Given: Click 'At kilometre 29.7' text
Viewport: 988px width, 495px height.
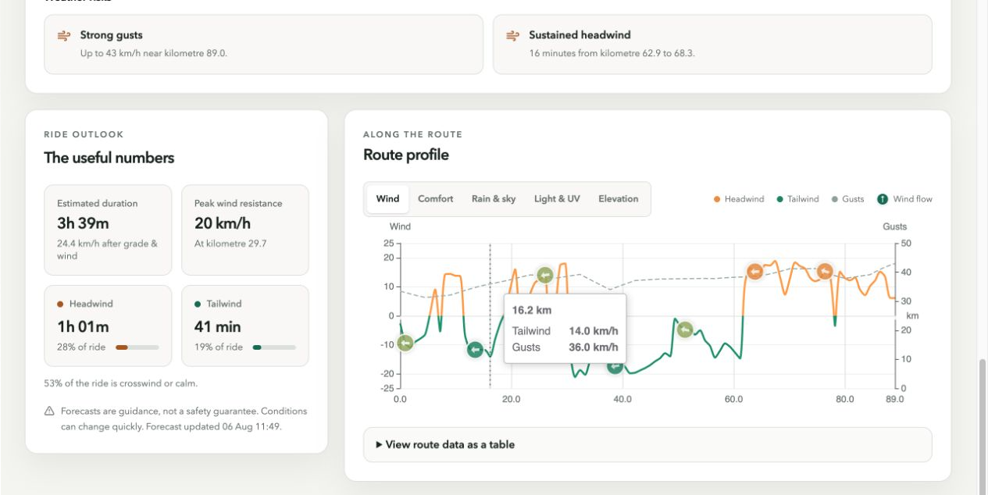Looking at the screenshot, I should click(230, 244).
